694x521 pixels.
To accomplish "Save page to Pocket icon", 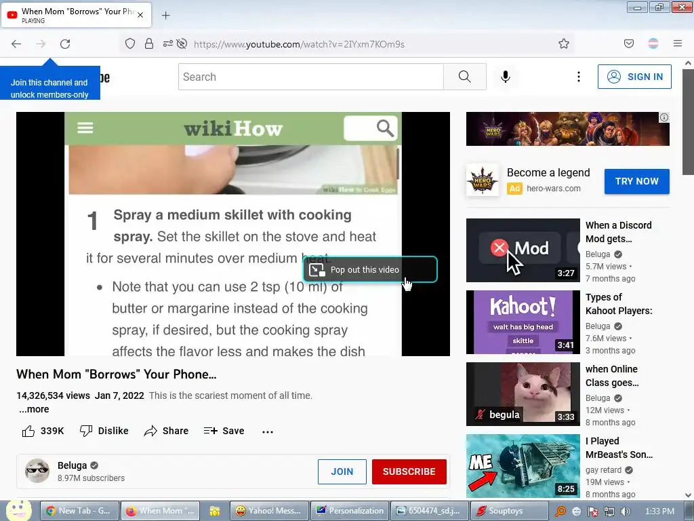I will coord(628,43).
